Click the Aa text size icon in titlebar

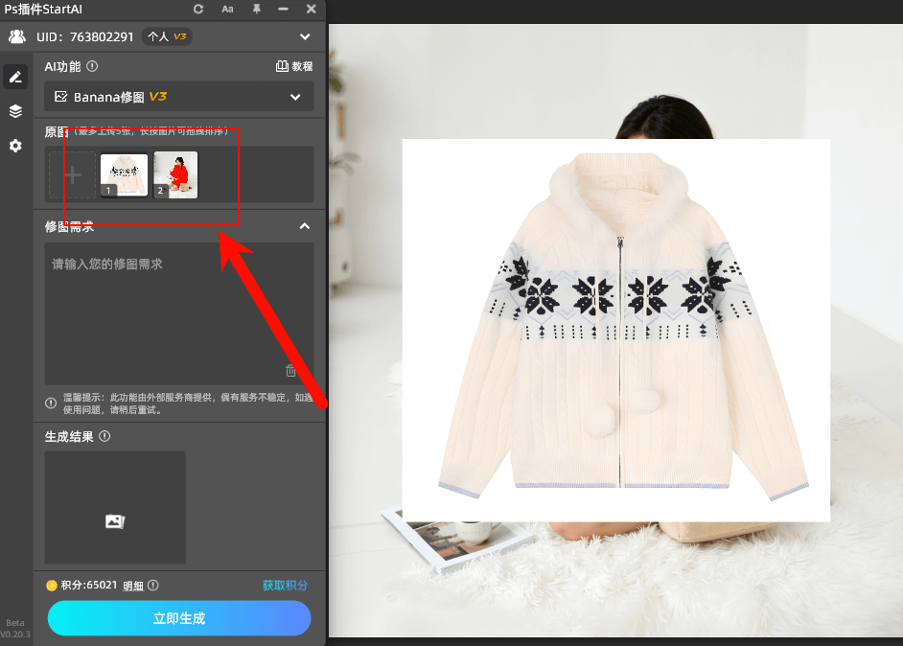point(227,10)
